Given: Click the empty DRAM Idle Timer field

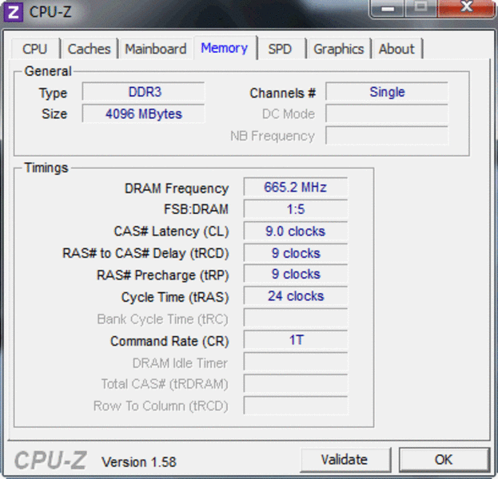Looking at the screenshot, I should tap(296, 362).
